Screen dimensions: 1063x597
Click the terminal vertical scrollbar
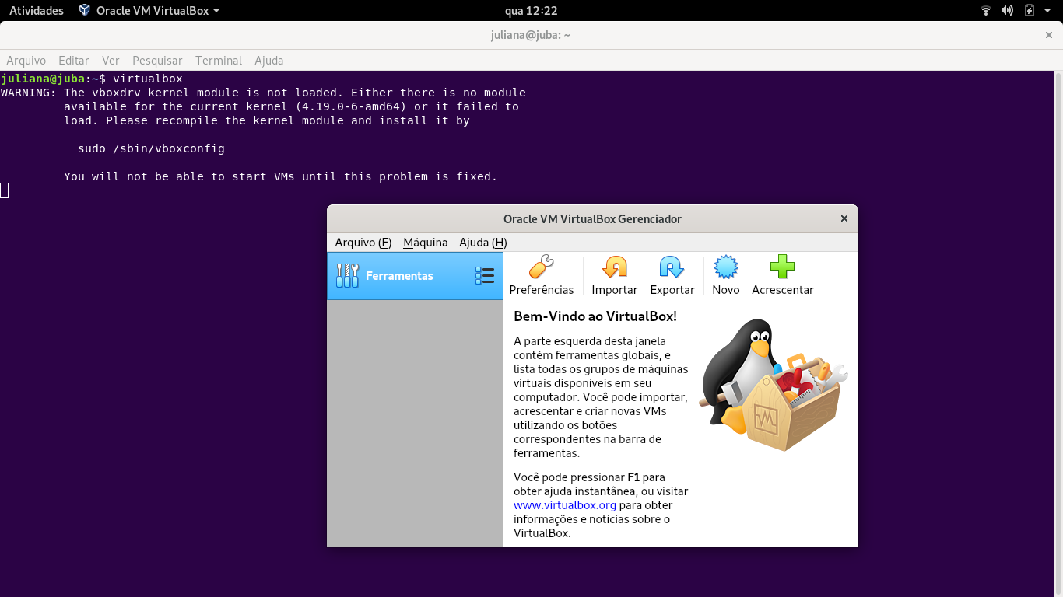coord(1058,334)
